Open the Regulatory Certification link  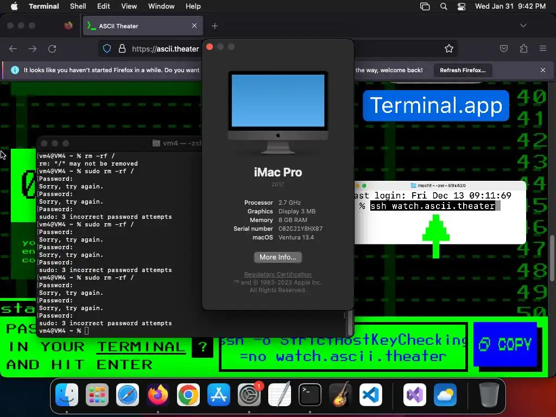click(277, 274)
